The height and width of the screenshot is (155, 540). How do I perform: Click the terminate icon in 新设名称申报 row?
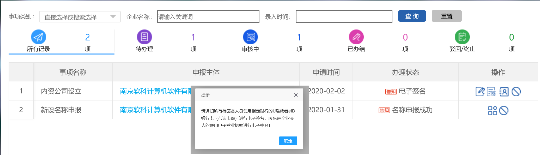coord(504,110)
